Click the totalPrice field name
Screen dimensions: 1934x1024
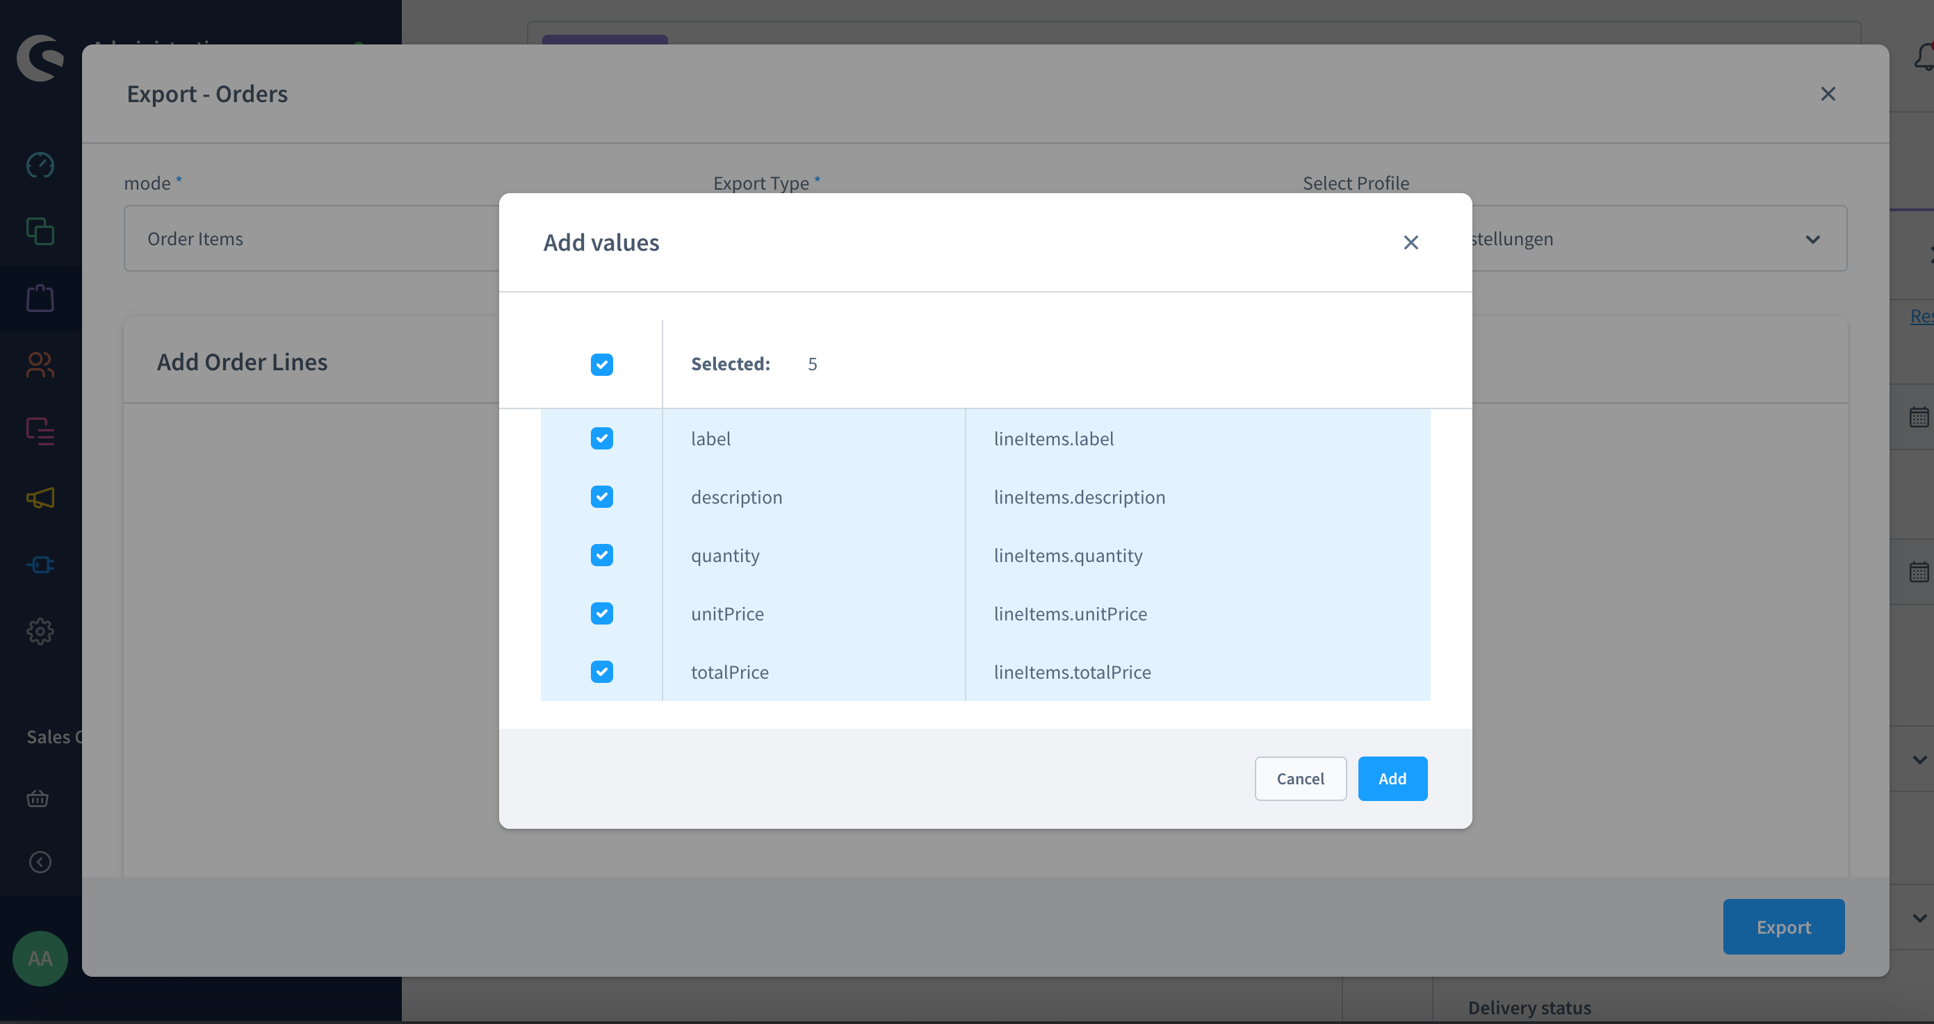(730, 672)
